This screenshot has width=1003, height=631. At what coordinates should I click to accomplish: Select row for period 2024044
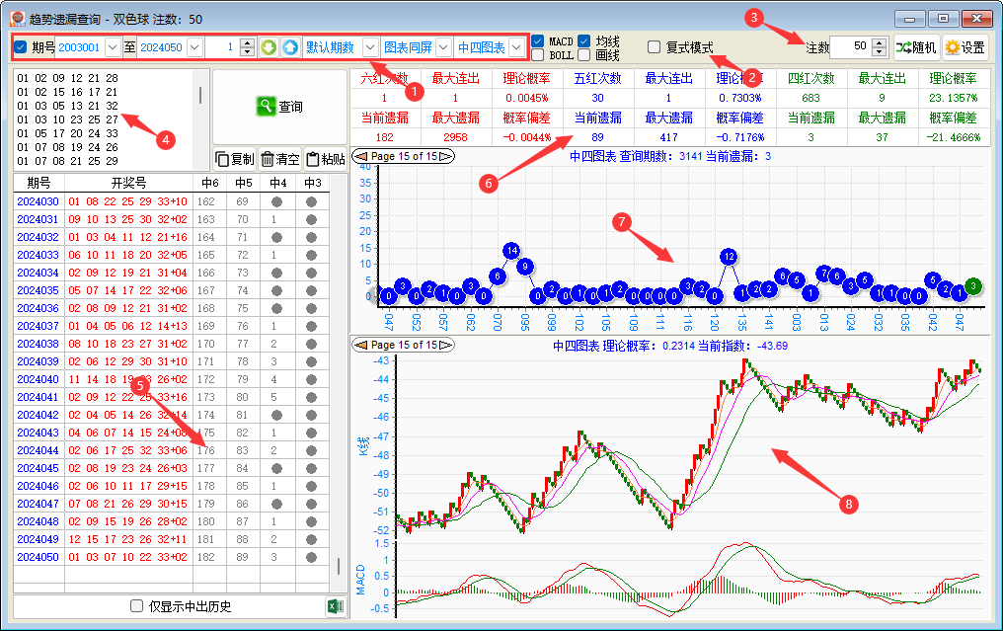(x=172, y=450)
